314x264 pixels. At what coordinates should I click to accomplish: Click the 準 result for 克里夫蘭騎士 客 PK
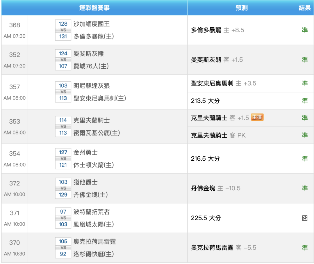pyautogui.click(x=305, y=135)
